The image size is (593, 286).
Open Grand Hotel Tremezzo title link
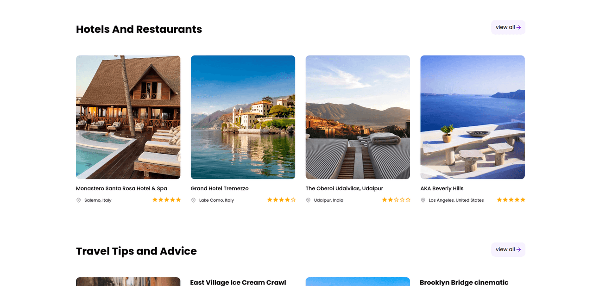[220, 189]
